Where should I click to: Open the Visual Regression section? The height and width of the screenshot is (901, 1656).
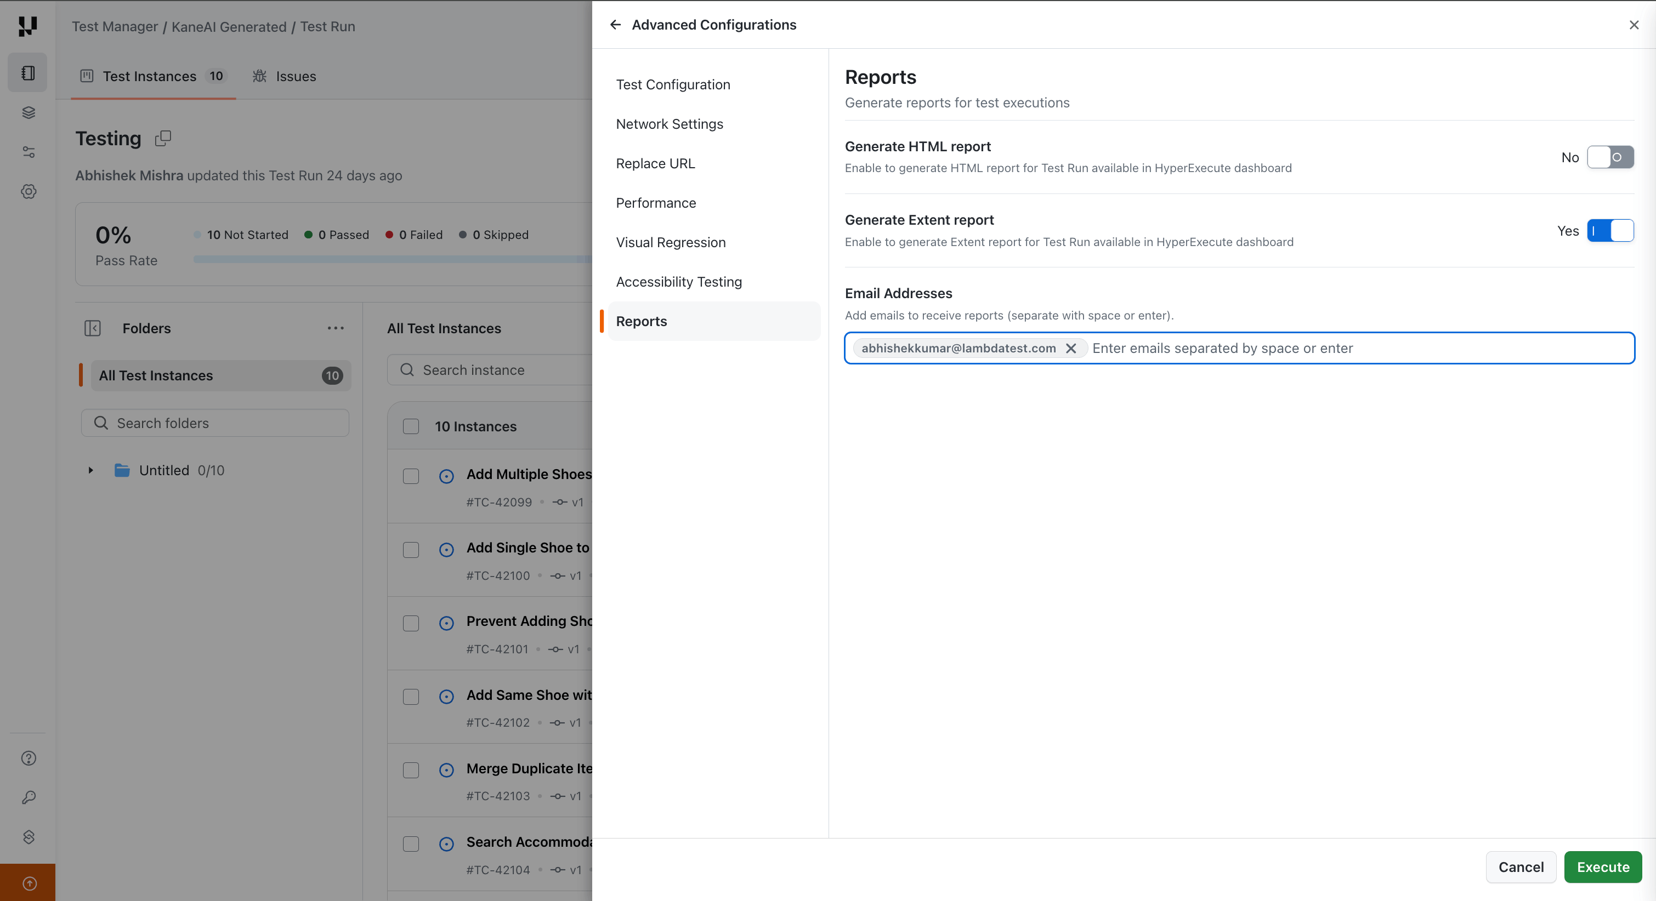tap(713, 242)
